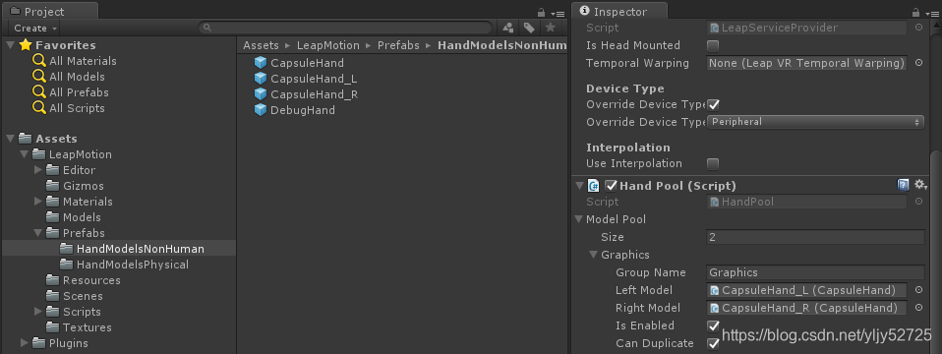
Task: Toggle Can Duplicate checkbox
Action: pos(713,344)
